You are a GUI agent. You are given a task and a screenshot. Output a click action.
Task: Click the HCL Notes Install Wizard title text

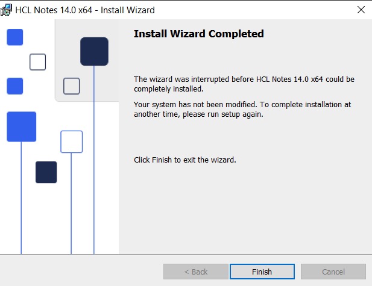[x=86, y=10]
